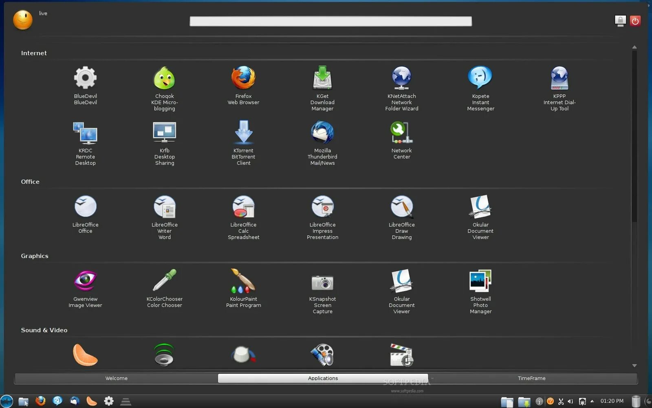Click the red power button

[x=635, y=21]
